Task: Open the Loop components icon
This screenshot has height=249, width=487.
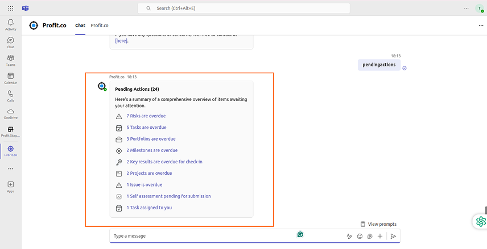Action: (x=370, y=237)
